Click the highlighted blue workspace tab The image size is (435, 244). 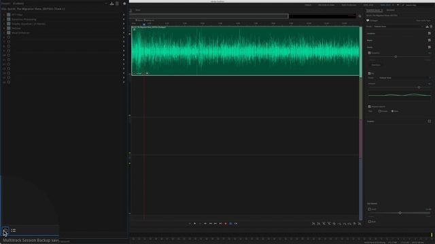[385, 5]
